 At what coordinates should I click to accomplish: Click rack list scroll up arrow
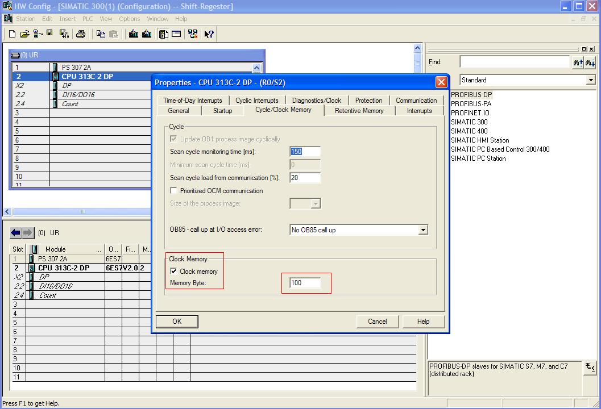coord(257,68)
